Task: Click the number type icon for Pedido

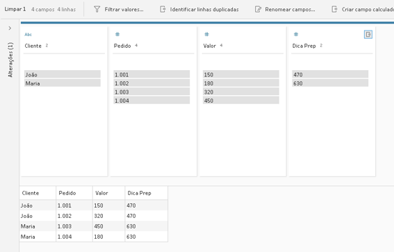Action: (x=117, y=34)
